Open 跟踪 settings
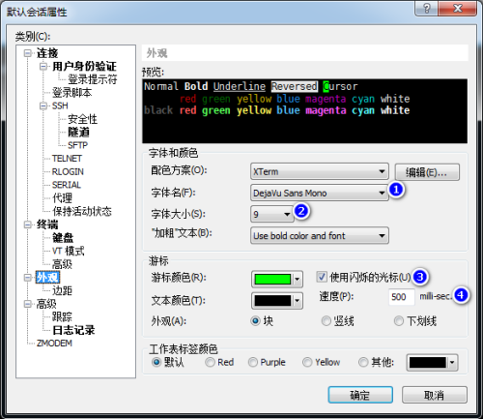This screenshot has height=419, width=483. click(x=62, y=317)
